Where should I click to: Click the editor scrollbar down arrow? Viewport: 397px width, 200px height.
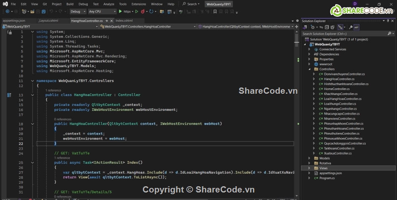point(297,196)
